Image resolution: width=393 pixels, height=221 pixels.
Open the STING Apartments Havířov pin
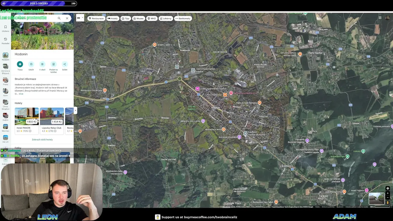(x=197, y=89)
